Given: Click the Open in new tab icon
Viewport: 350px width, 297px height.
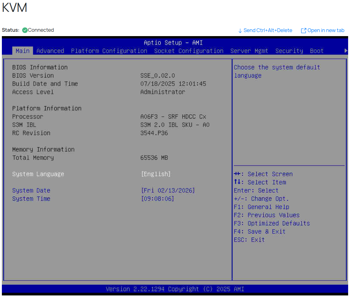Looking at the screenshot, I should coord(304,31).
